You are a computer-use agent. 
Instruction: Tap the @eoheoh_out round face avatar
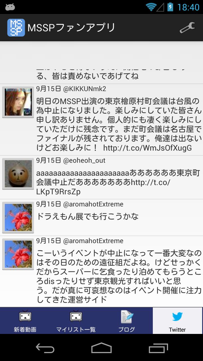click(x=18, y=173)
